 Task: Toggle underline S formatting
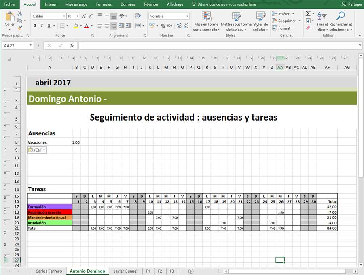click(x=49, y=26)
